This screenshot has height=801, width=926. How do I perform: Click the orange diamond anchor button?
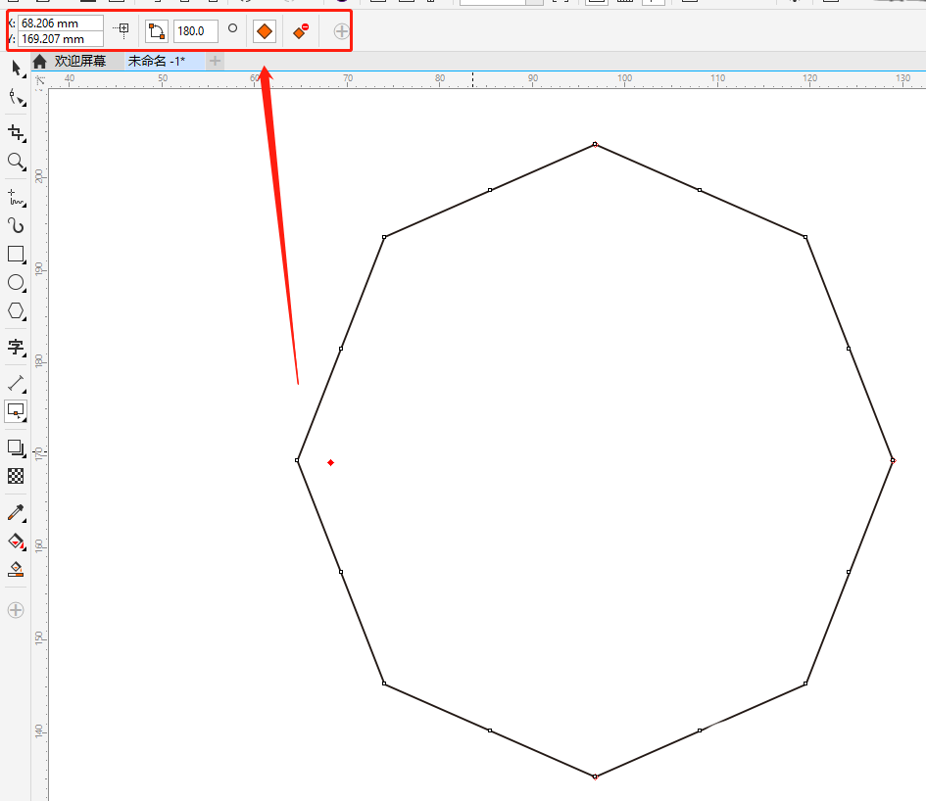click(265, 31)
